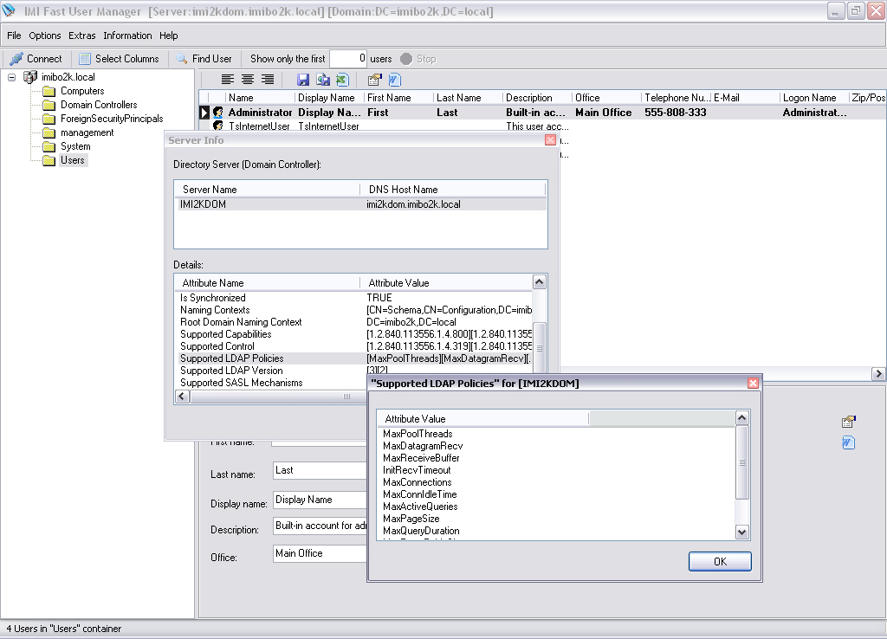The height and width of the screenshot is (639, 887).
Task: Click the Office input field
Action: point(320,553)
